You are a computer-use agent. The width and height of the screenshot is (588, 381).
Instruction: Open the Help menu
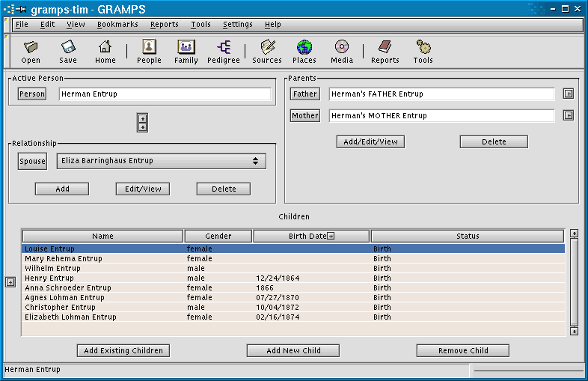pos(272,25)
